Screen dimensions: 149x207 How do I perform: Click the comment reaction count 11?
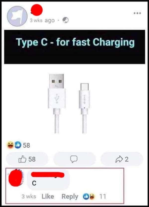[x=102, y=196]
